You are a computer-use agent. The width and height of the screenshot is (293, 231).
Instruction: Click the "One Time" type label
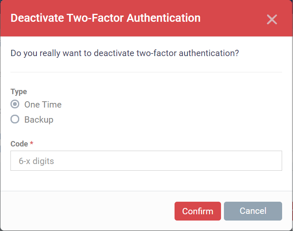pyautogui.click(x=43, y=105)
